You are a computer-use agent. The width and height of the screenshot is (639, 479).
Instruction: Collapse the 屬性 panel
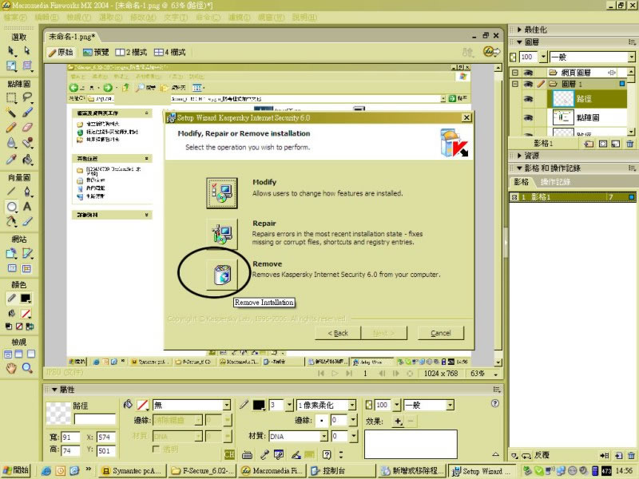54,390
